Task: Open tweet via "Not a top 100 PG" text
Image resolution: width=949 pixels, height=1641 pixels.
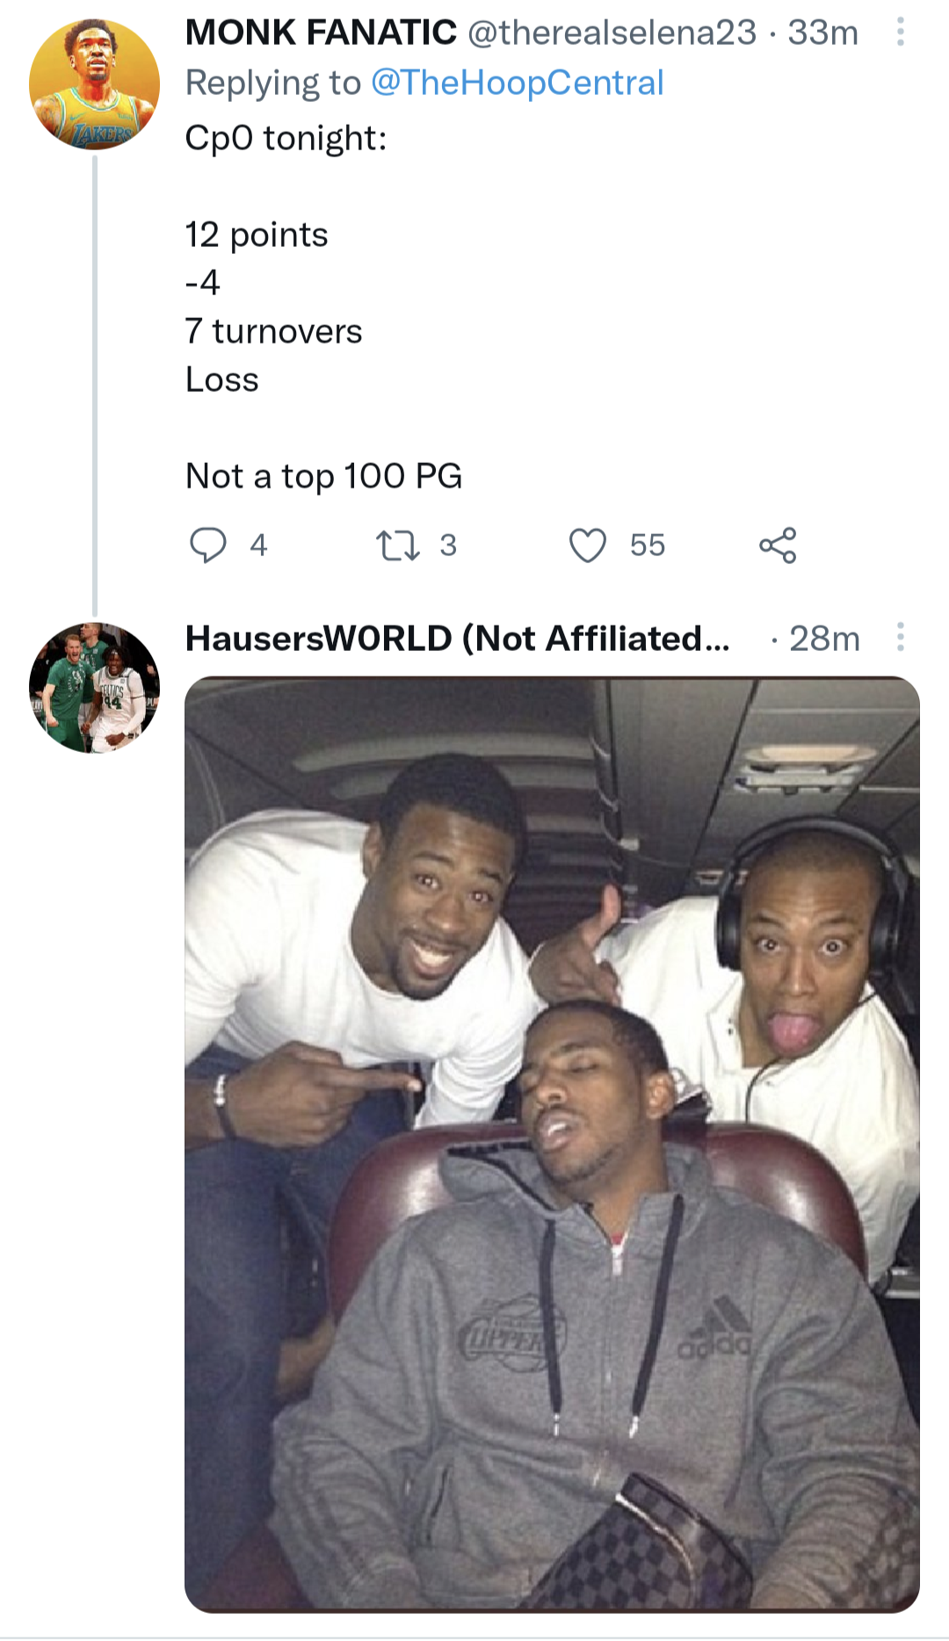Action: tap(323, 476)
